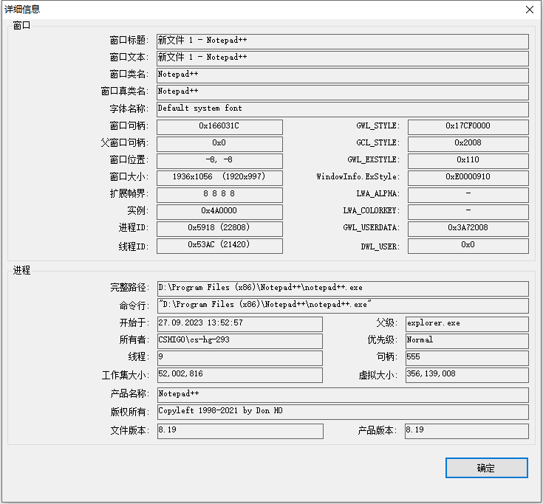The width and height of the screenshot is (543, 504).
Task: Click the LWA_ALPHA value field
Action: (468, 194)
